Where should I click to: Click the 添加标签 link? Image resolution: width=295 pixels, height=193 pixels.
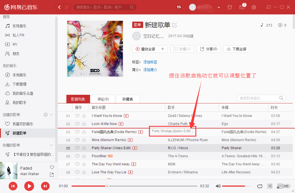(150, 62)
